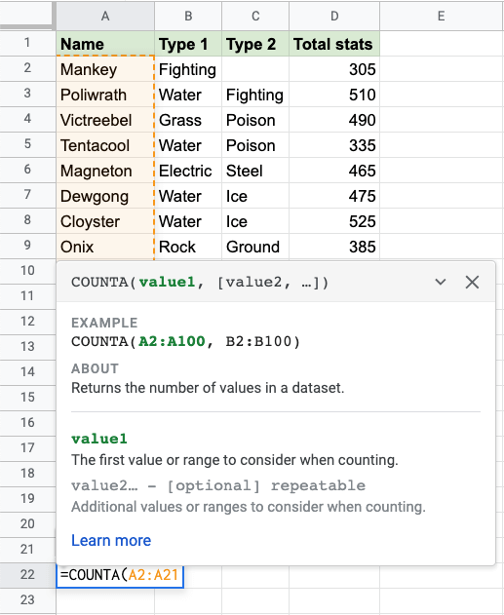Screen dimensions: 504x615
Task: Click the formula input in cell A22
Action: click(x=120, y=575)
